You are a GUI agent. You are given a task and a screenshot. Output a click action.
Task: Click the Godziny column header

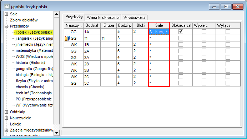(125, 25)
